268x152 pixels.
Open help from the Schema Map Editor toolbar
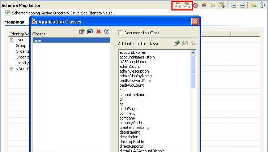(262, 5)
